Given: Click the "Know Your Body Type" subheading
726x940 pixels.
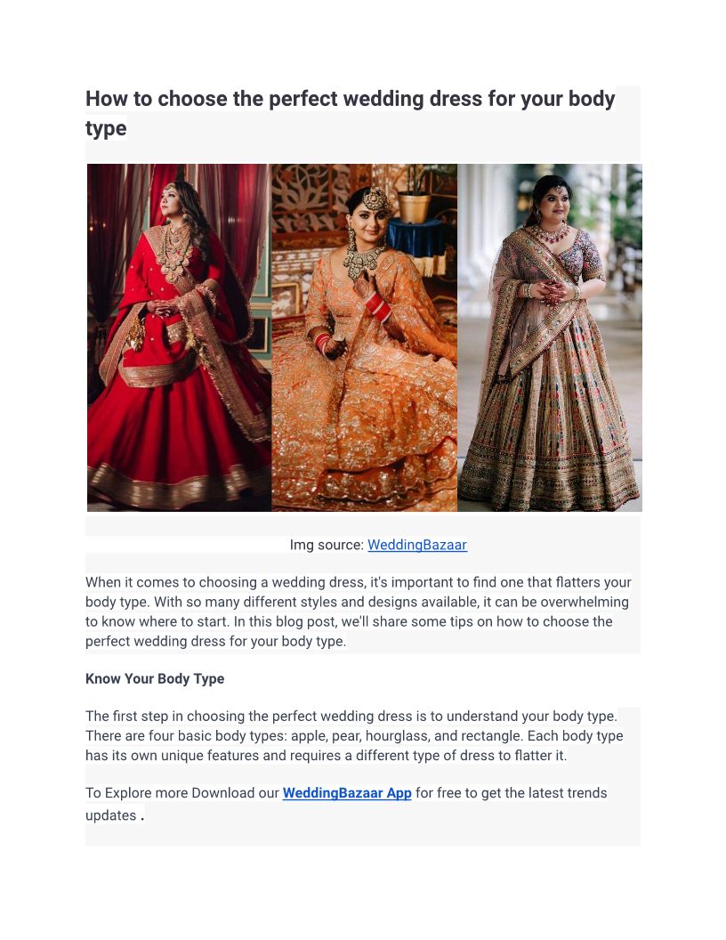Looking at the screenshot, I should pyautogui.click(x=155, y=678).
